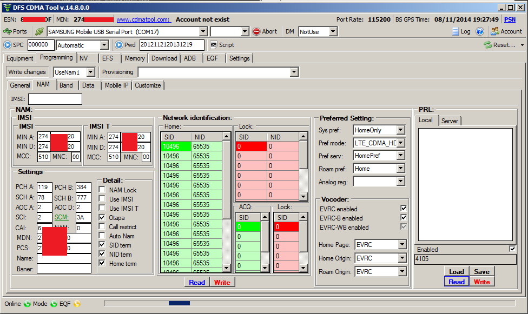Viewport: 528px width, 314px height.
Task: Click the DFS app title bar icon
Action: click(7, 8)
